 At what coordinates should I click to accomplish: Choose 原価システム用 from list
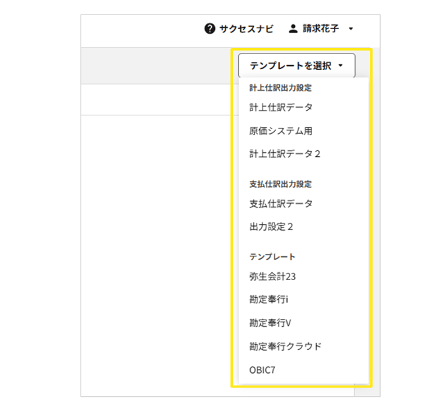[x=281, y=130]
